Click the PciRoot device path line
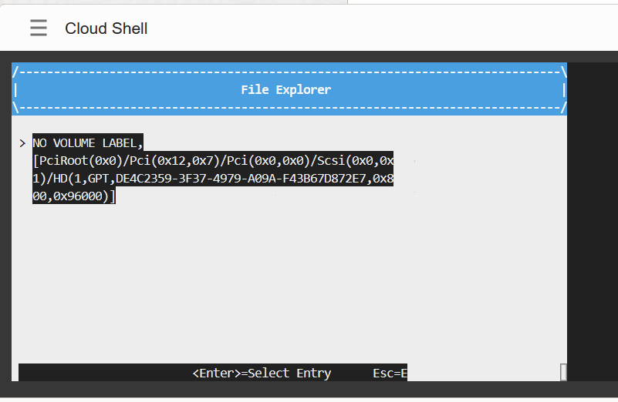618x402 pixels. coord(213,161)
